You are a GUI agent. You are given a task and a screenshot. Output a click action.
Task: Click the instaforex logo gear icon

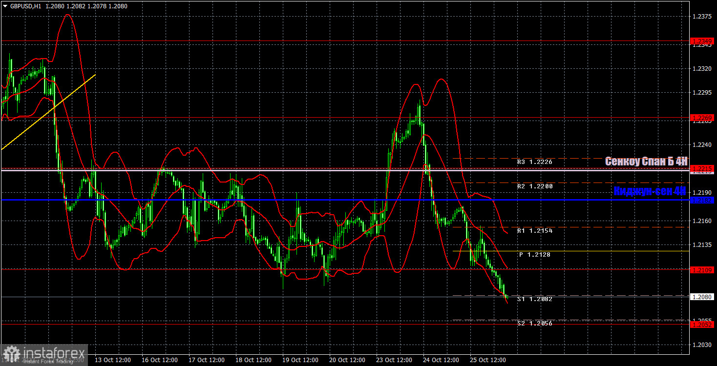[x=11, y=354]
